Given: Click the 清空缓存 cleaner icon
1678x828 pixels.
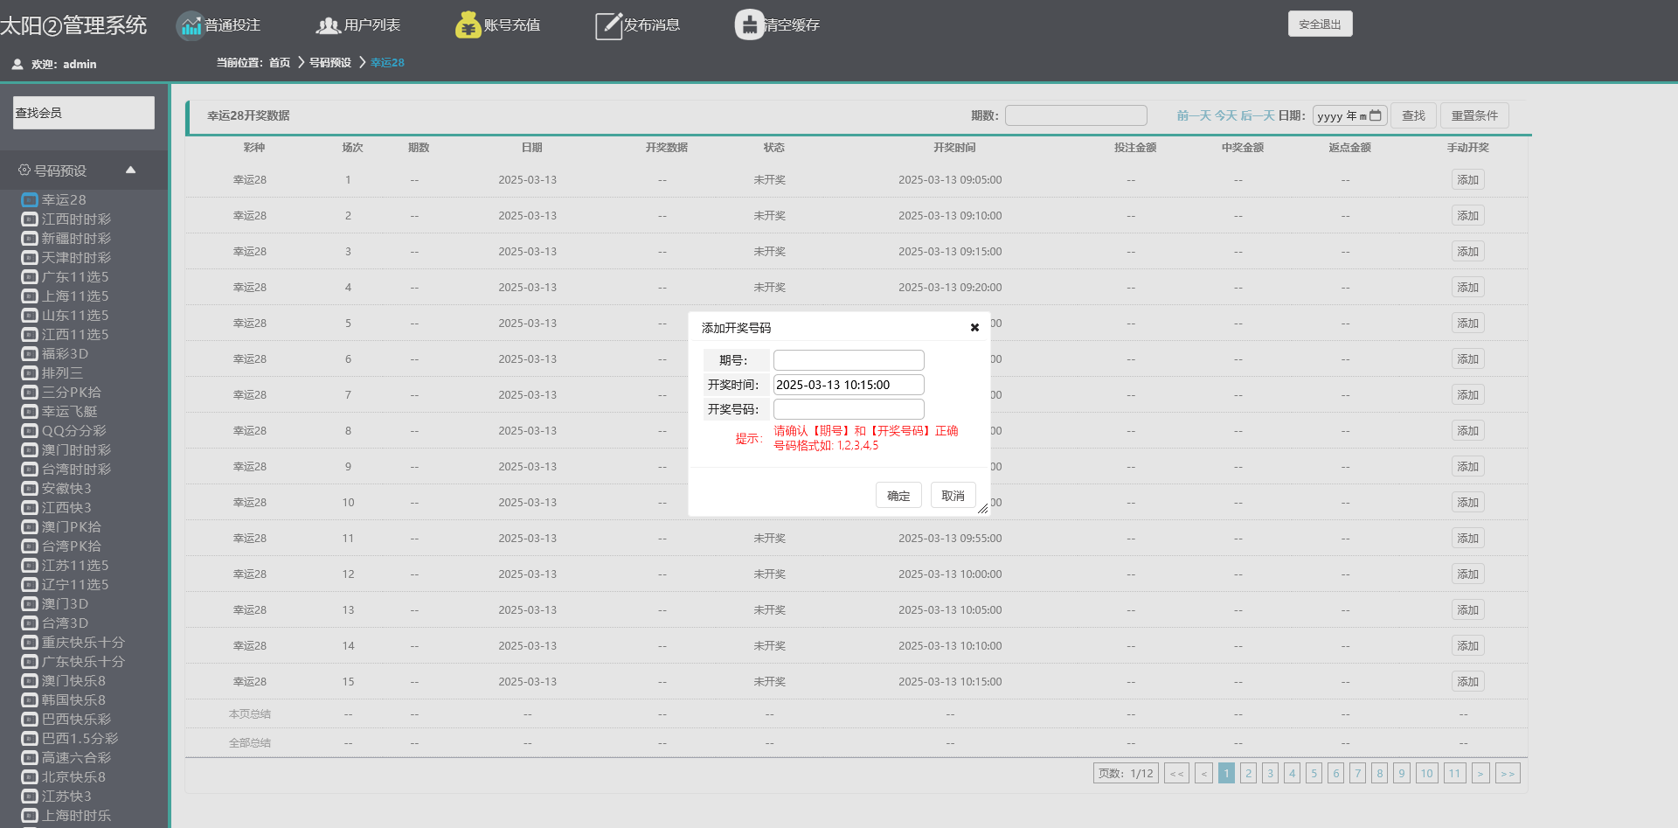Looking at the screenshot, I should pos(749,25).
